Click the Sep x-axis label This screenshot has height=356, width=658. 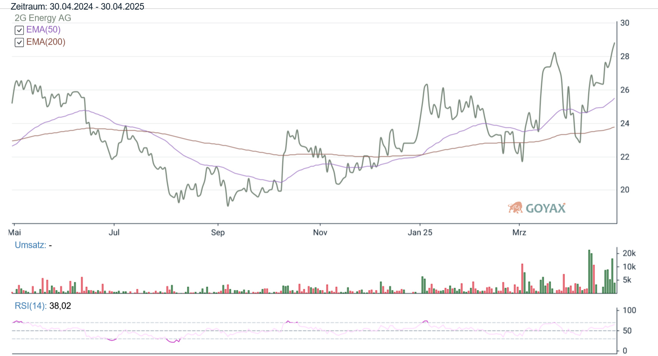218,232
